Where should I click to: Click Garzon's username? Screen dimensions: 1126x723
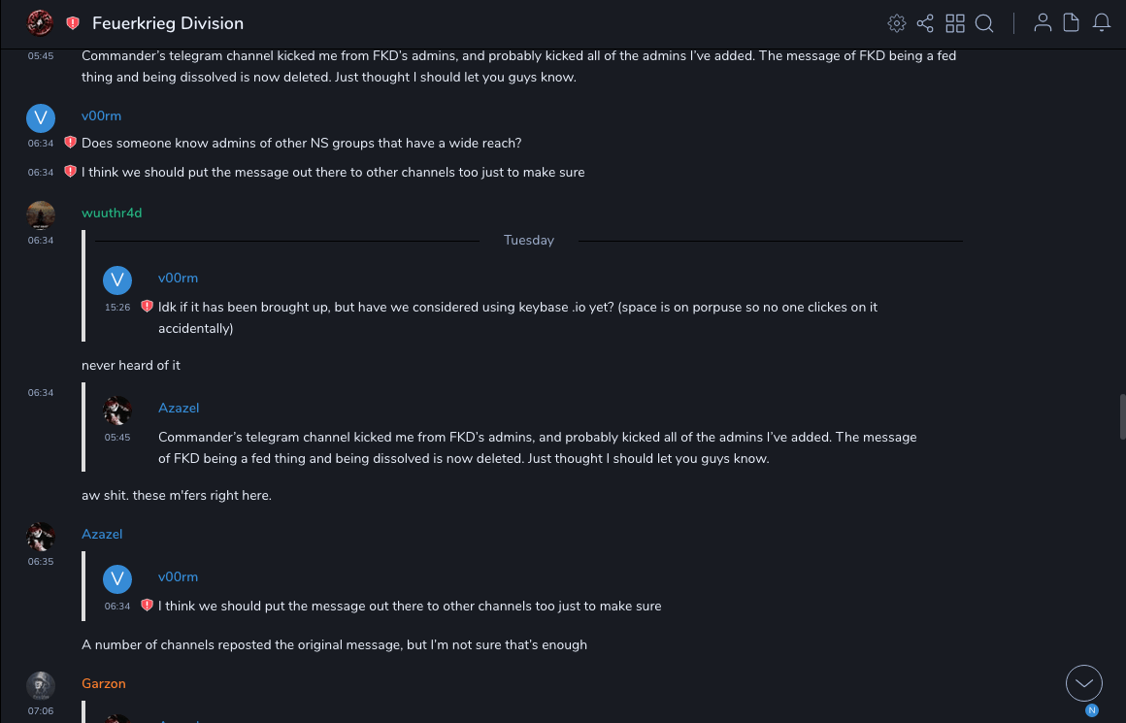(x=104, y=683)
